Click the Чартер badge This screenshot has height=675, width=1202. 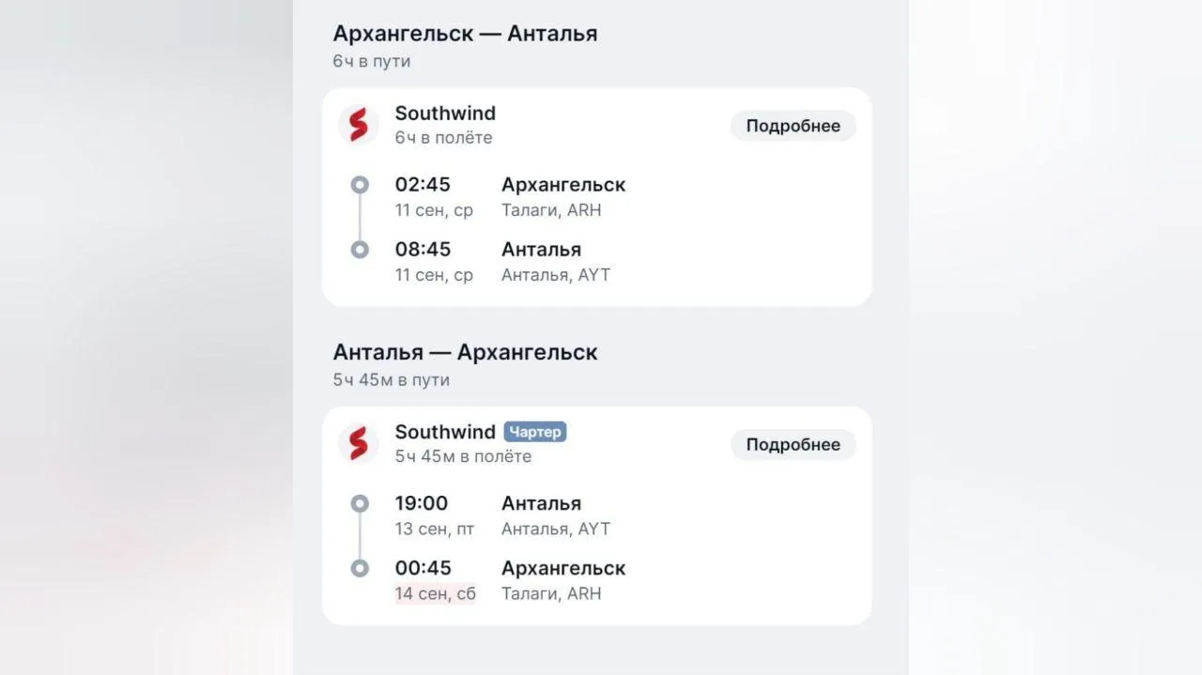pos(535,432)
